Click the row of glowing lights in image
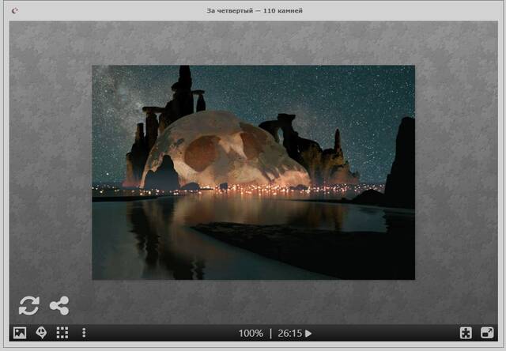This screenshot has height=351, width=506. pyautogui.click(x=237, y=188)
